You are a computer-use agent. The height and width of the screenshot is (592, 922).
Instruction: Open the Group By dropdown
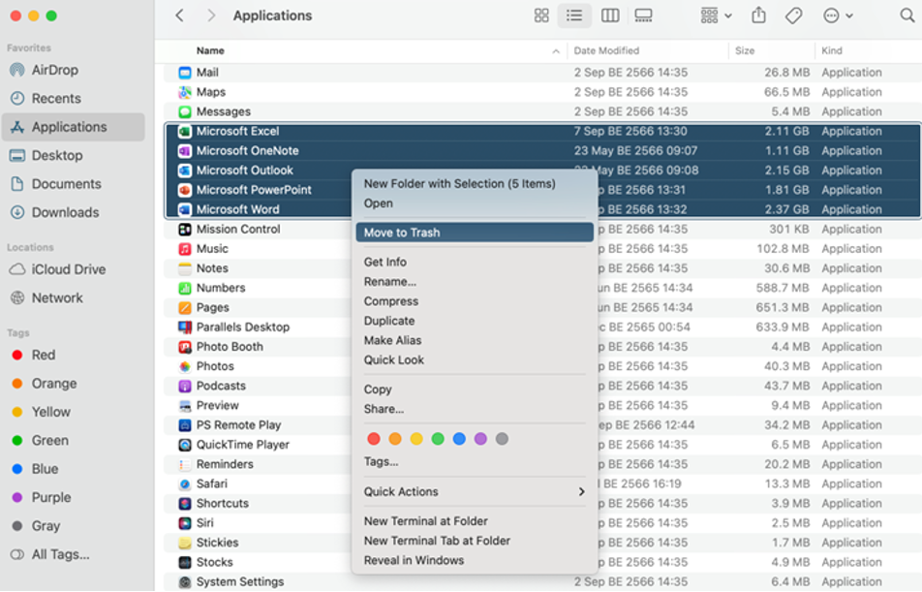(716, 16)
